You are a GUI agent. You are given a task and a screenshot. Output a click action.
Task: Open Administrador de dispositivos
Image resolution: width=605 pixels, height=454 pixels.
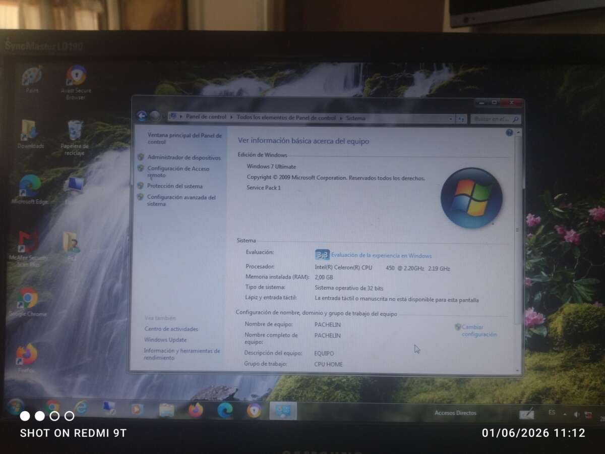point(184,157)
